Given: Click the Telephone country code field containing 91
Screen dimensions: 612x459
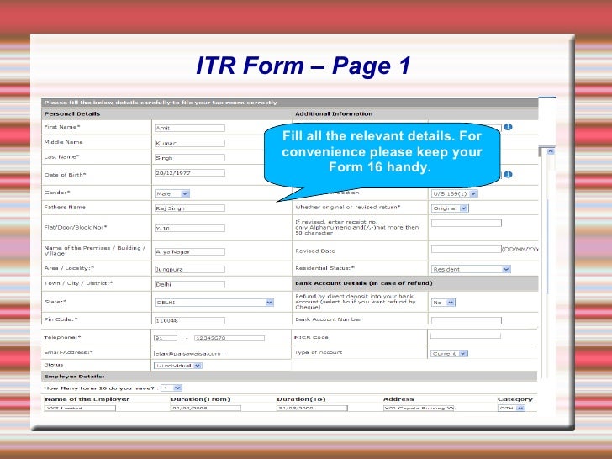Looking at the screenshot, I should [x=166, y=338].
